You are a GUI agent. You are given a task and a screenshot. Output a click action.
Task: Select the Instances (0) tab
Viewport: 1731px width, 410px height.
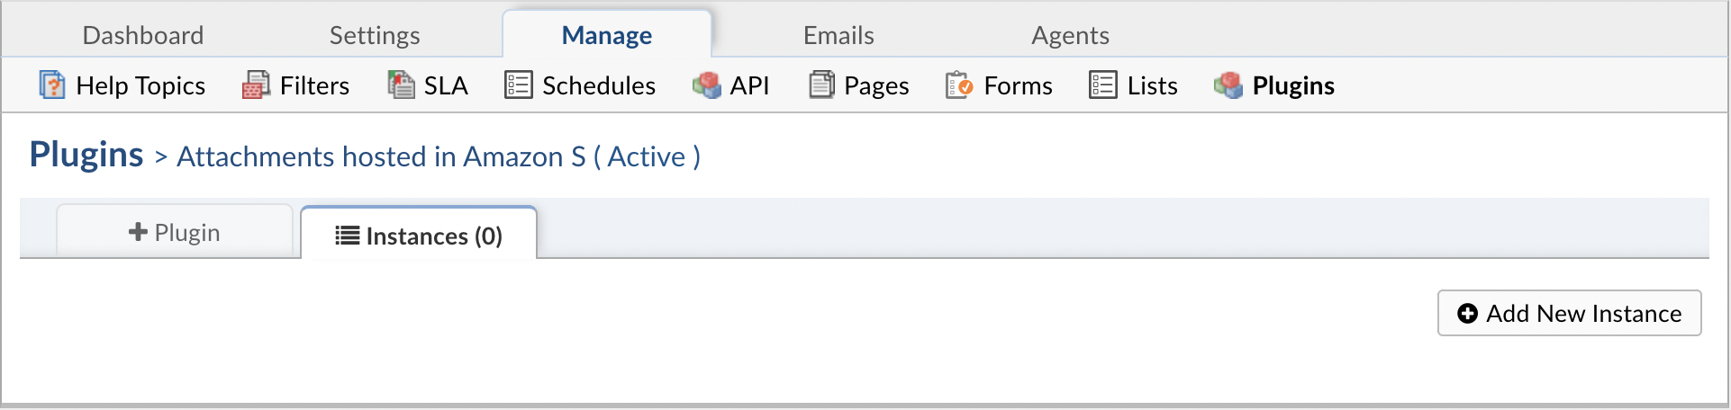coord(419,236)
